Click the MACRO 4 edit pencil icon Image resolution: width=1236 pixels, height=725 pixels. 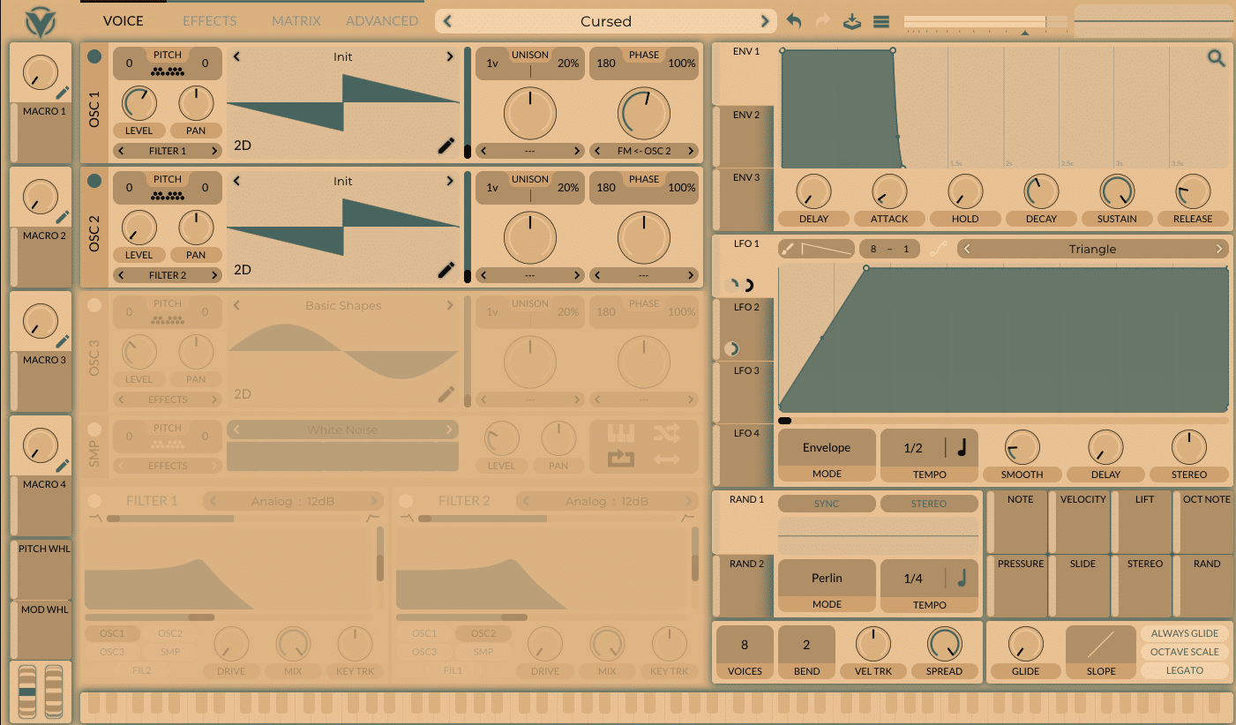[x=63, y=466]
